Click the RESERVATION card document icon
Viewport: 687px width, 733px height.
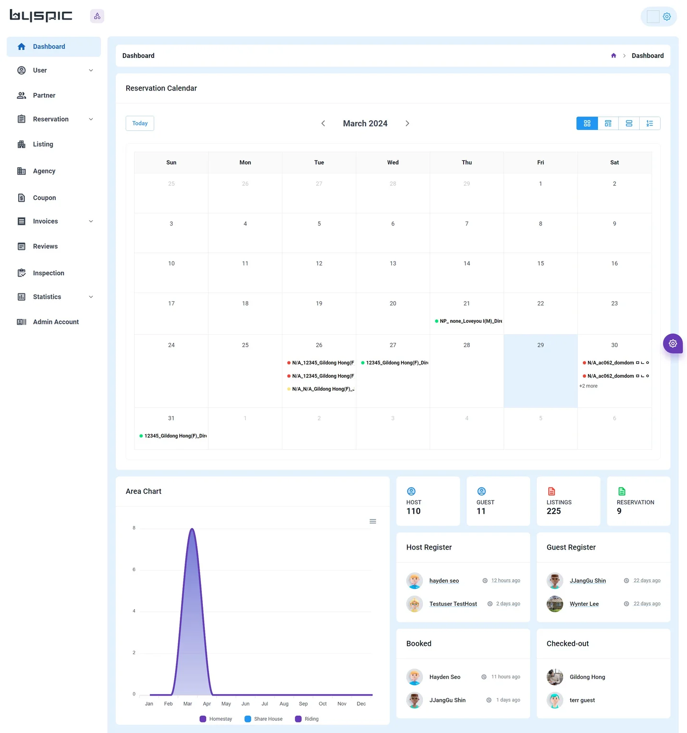click(621, 491)
